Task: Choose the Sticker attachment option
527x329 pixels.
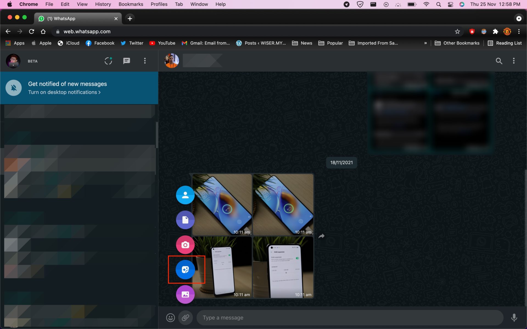Action: [185, 270]
